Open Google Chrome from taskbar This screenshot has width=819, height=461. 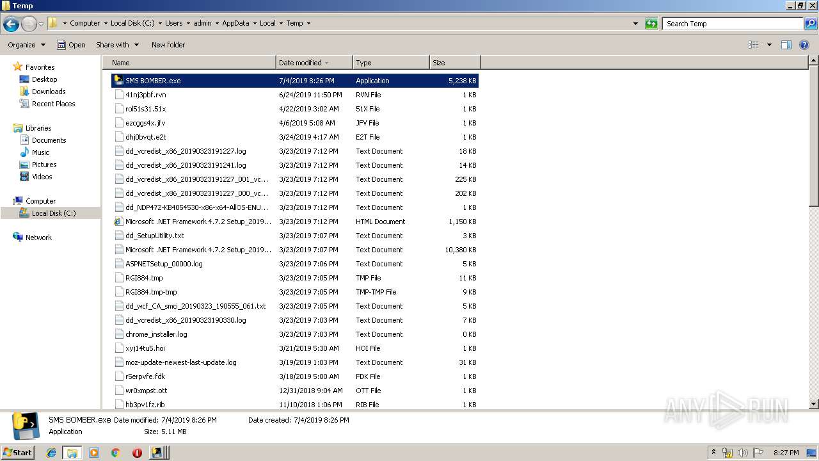[116, 453]
